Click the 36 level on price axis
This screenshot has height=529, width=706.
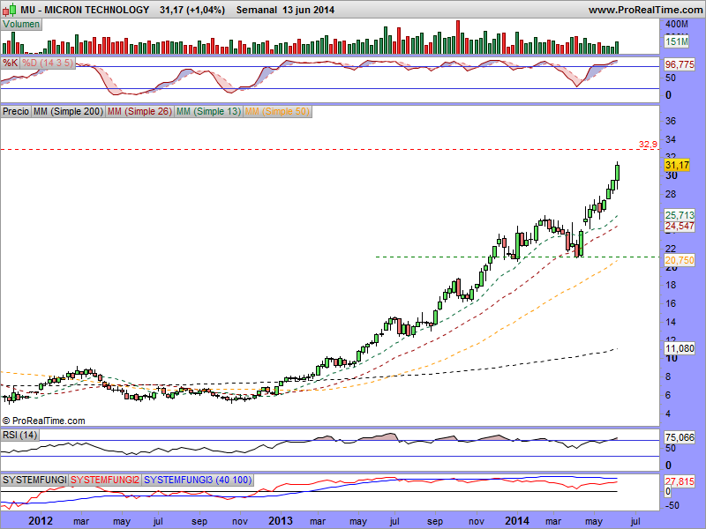click(671, 121)
